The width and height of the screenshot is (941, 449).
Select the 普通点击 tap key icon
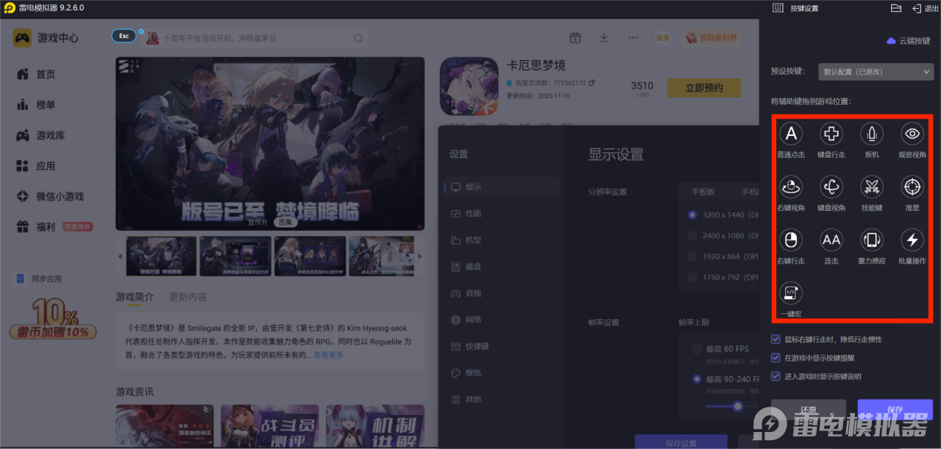click(791, 134)
